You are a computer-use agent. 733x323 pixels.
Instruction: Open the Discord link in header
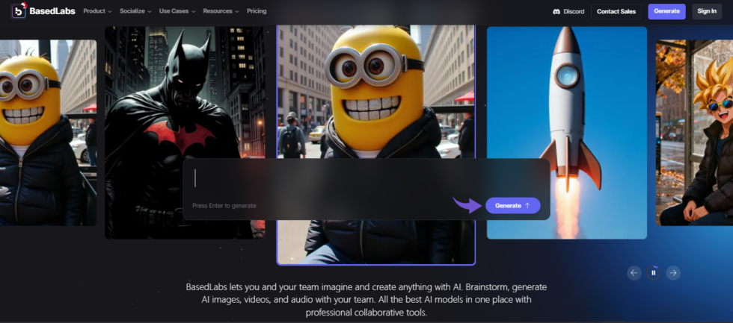click(x=568, y=11)
